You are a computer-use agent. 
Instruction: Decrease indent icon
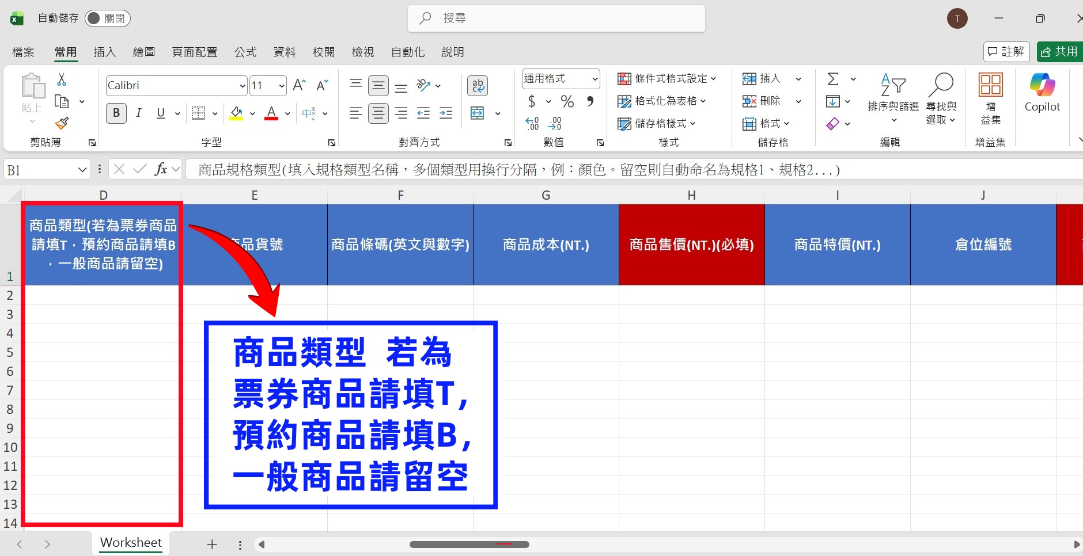click(x=423, y=113)
